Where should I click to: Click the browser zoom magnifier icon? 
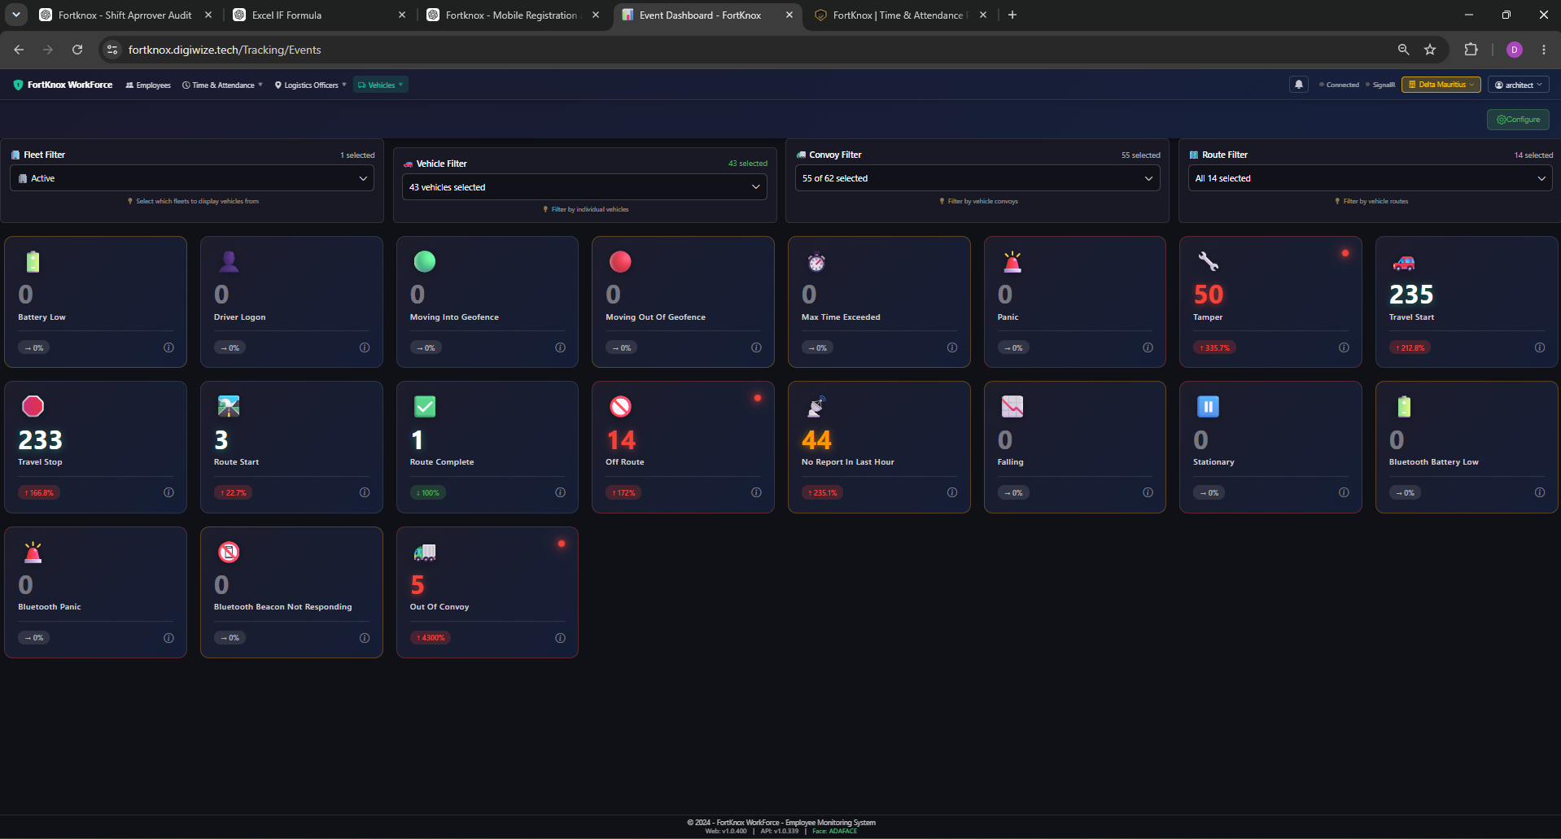coord(1403,50)
